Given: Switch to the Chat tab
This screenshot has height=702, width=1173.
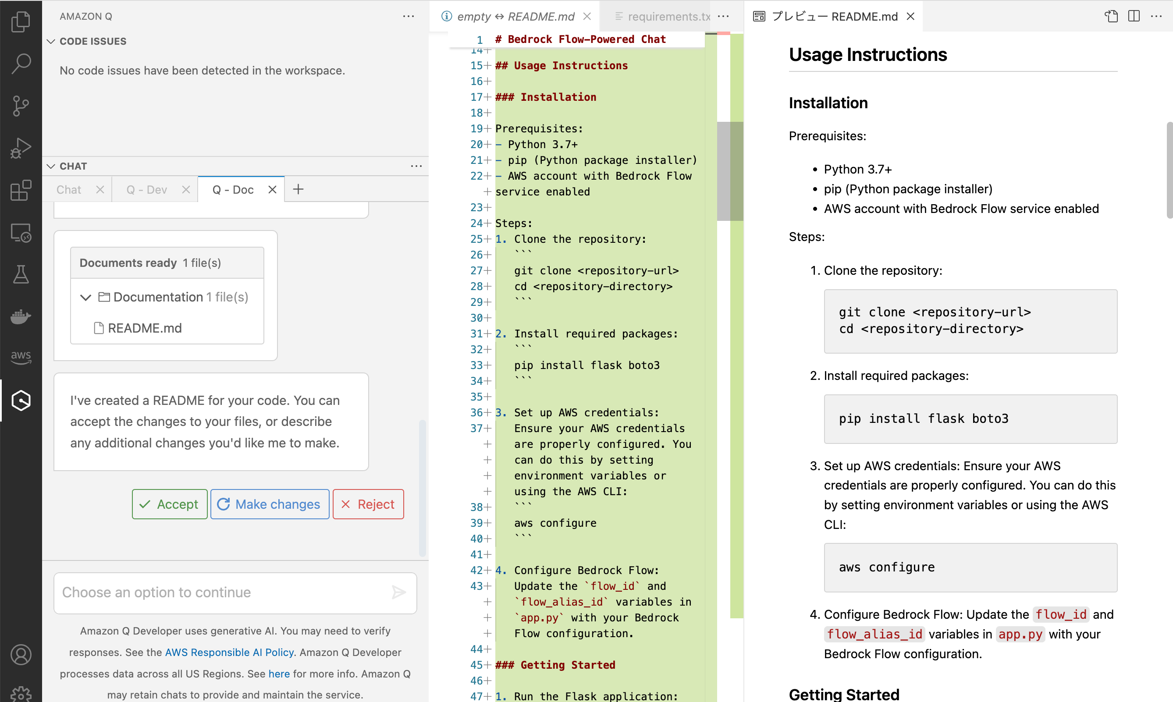Looking at the screenshot, I should [x=69, y=189].
